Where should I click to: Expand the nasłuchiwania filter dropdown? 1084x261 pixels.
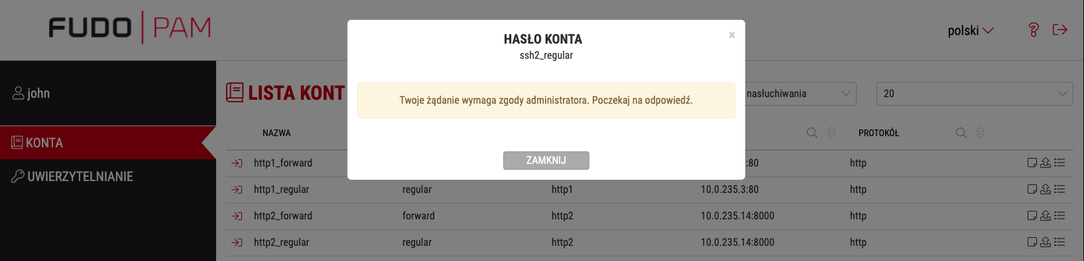[800, 94]
